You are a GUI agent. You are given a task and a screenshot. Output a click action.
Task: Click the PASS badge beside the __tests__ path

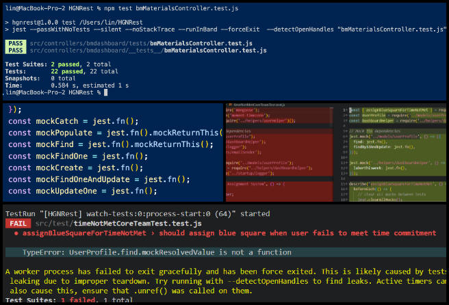click(x=16, y=51)
